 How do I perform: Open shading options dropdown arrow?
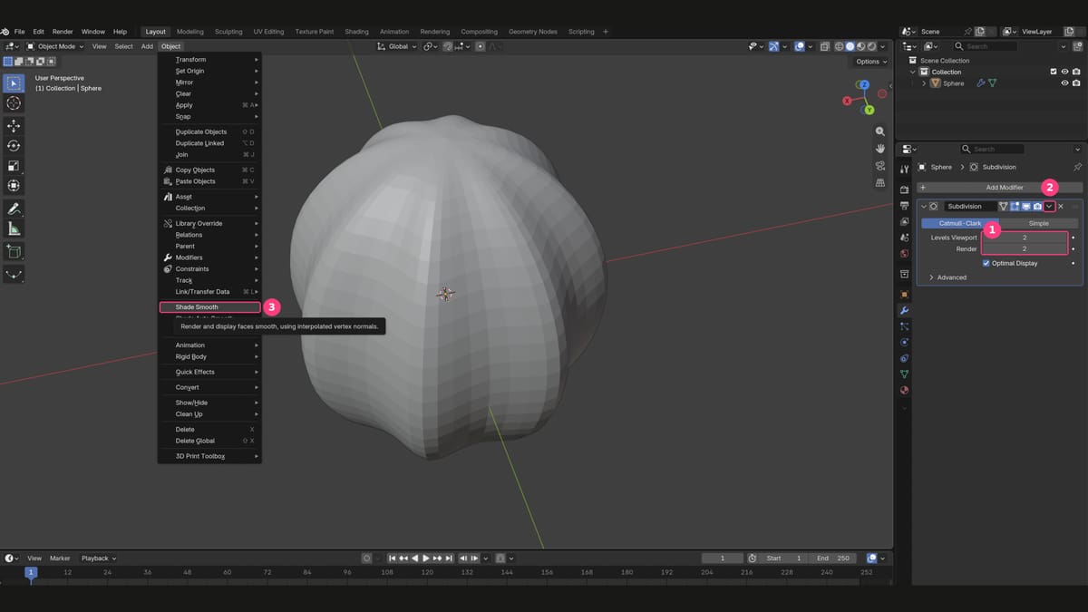pos(883,46)
